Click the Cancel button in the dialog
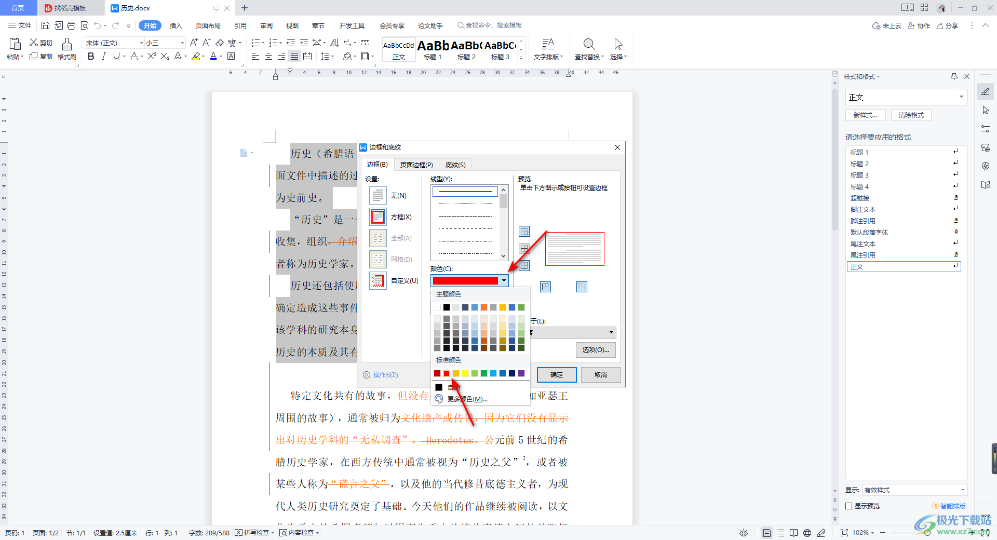The image size is (997, 540). [601, 374]
